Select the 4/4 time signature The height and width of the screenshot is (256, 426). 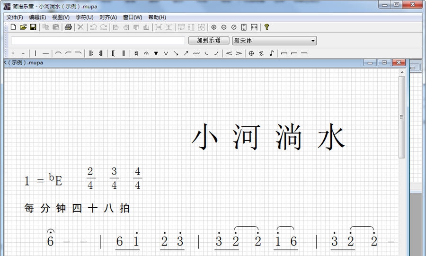pyautogui.click(x=137, y=178)
